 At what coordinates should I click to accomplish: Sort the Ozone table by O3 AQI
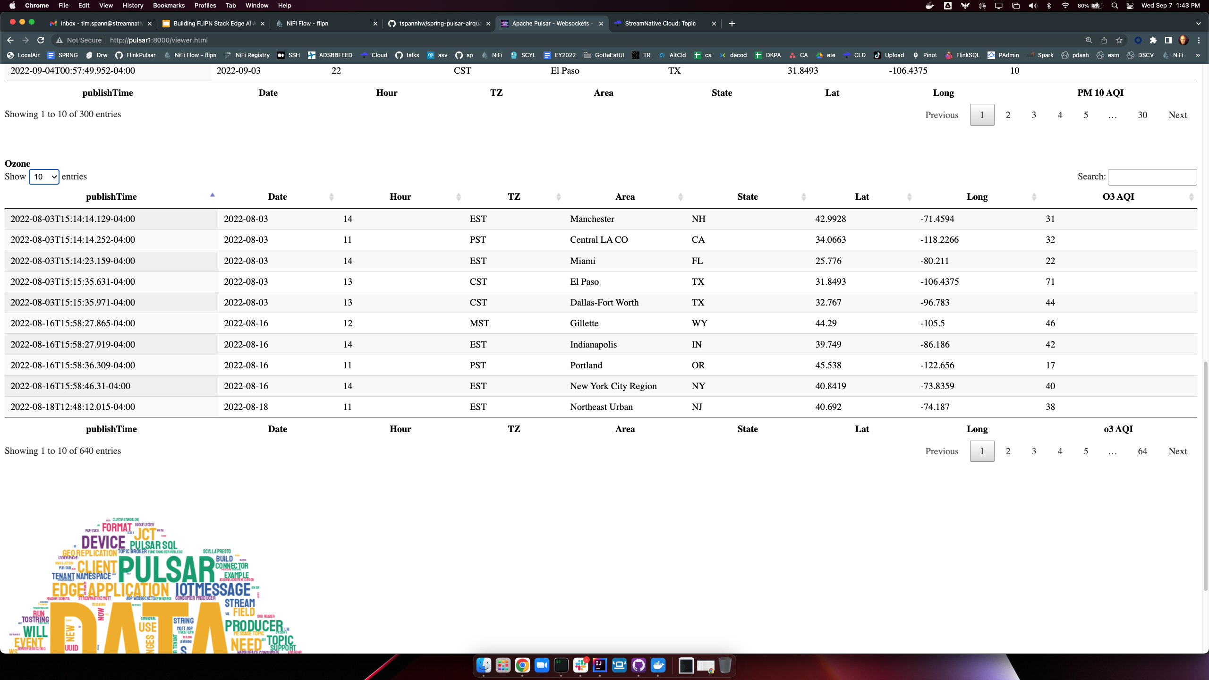[x=1118, y=197]
